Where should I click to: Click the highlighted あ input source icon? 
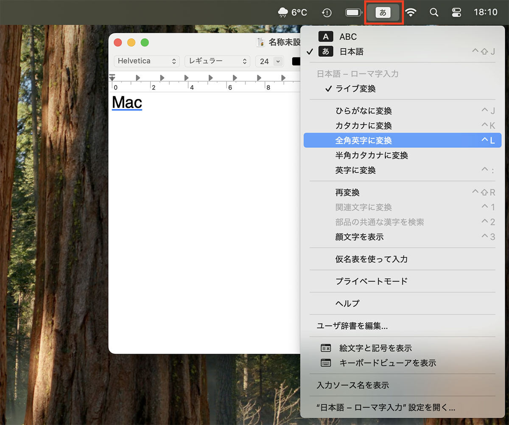[x=383, y=12]
